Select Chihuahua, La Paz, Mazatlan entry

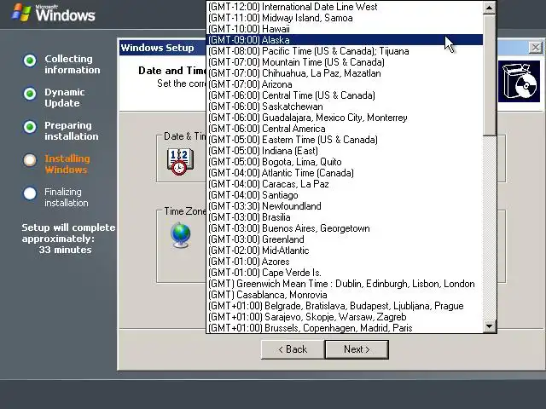pyautogui.click(x=345, y=73)
